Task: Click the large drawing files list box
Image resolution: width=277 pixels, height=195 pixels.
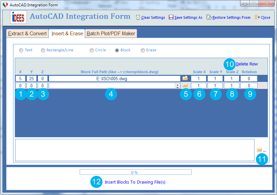Action: pyautogui.click(x=135, y=150)
